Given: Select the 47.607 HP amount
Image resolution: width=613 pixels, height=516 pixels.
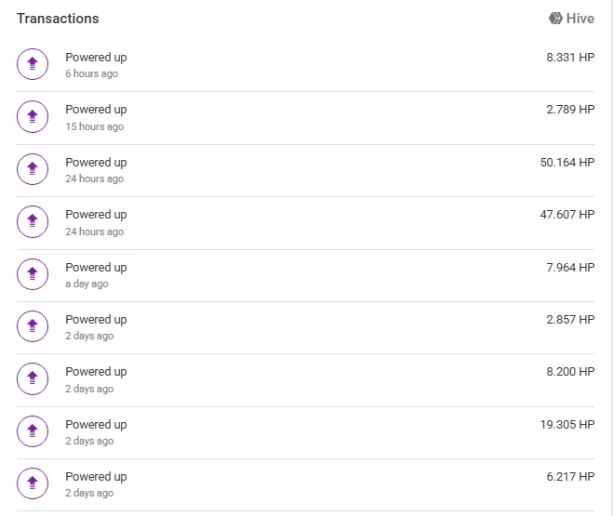Looking at the screenshot, I should click(567, 214).
